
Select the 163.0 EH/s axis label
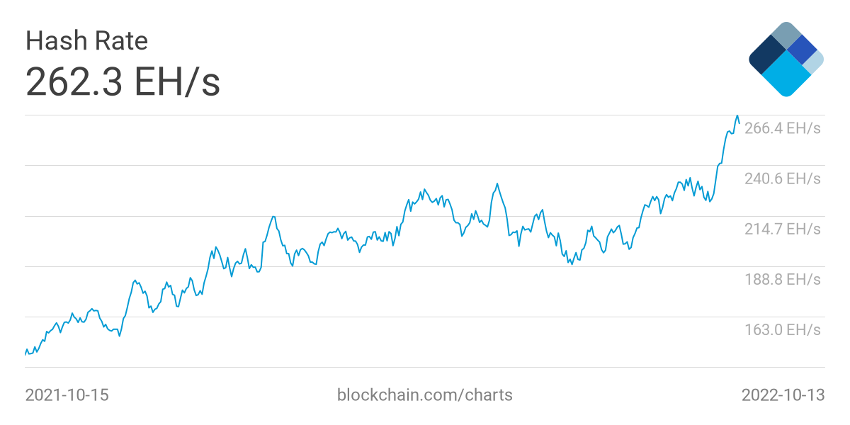pyautogui.click(x=782, y=329)
